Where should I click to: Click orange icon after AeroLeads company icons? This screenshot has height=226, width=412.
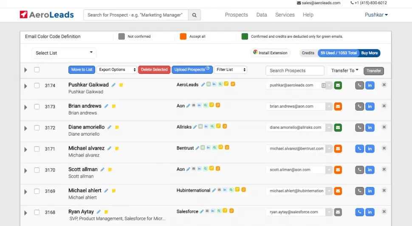tap(233, 84)
